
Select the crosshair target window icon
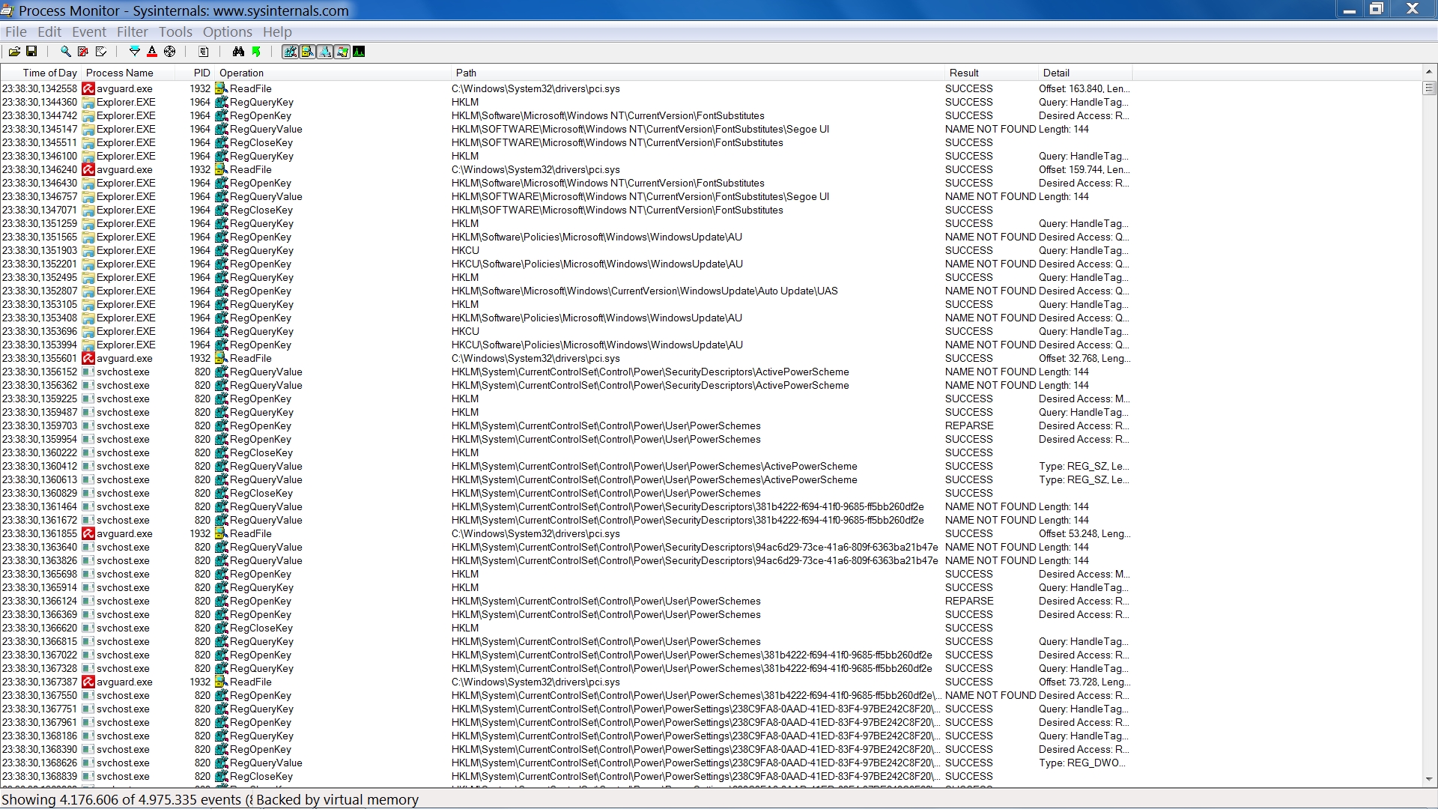pos(170,52)
